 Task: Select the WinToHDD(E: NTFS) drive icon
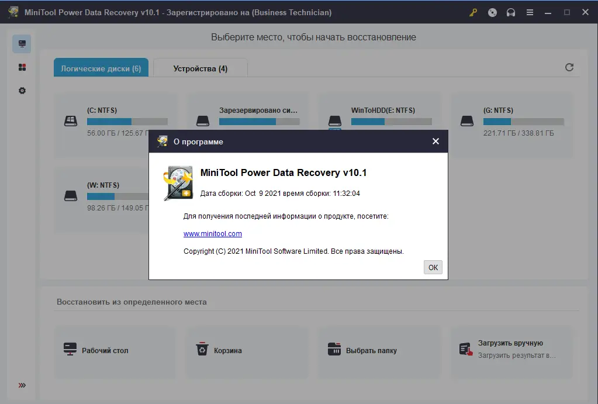click(x=335, y=121)
